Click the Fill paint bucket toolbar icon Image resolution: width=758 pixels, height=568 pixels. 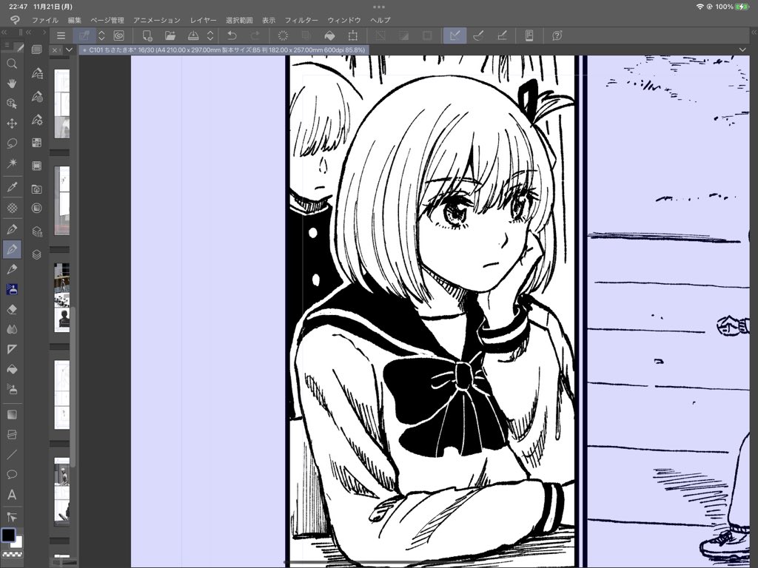[329, 35]
